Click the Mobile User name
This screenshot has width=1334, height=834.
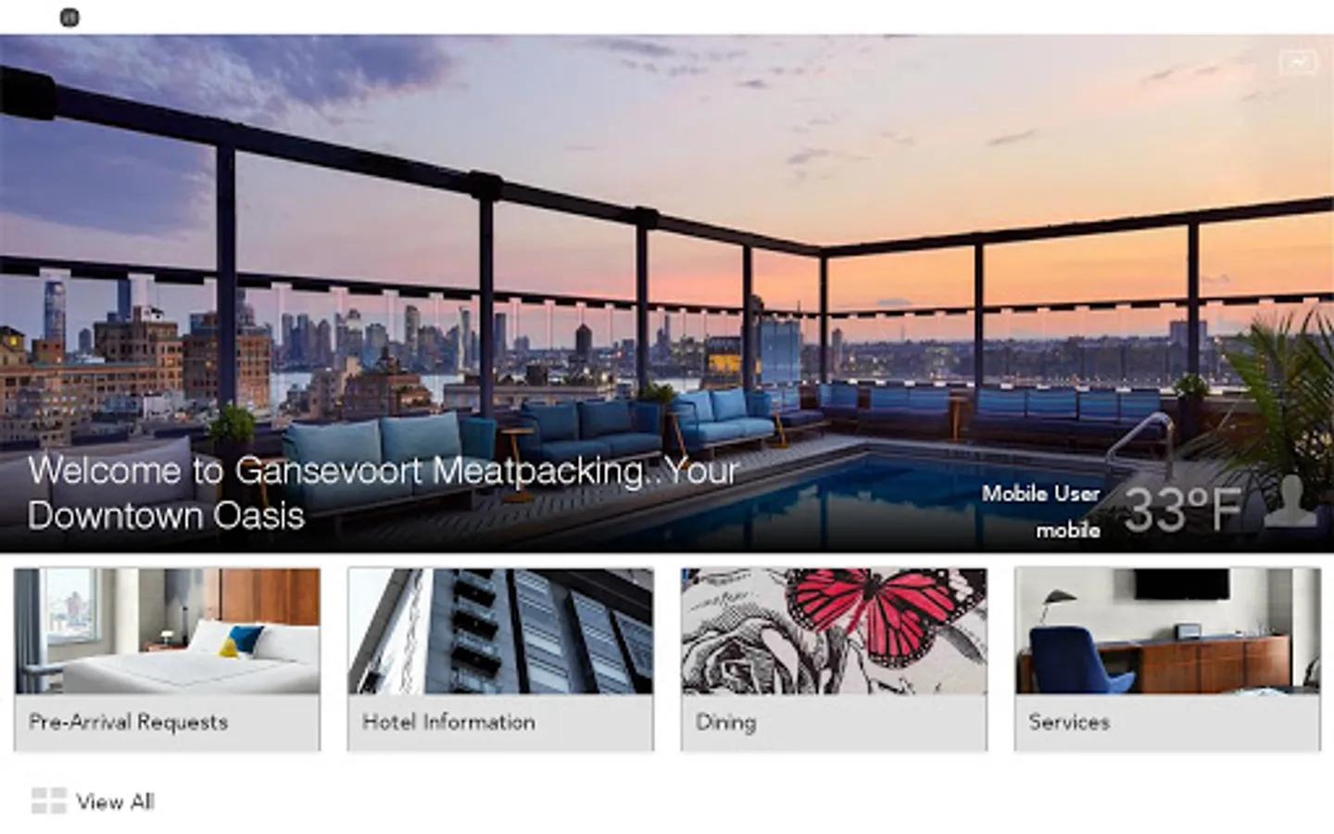click(x=1040, y=494)
